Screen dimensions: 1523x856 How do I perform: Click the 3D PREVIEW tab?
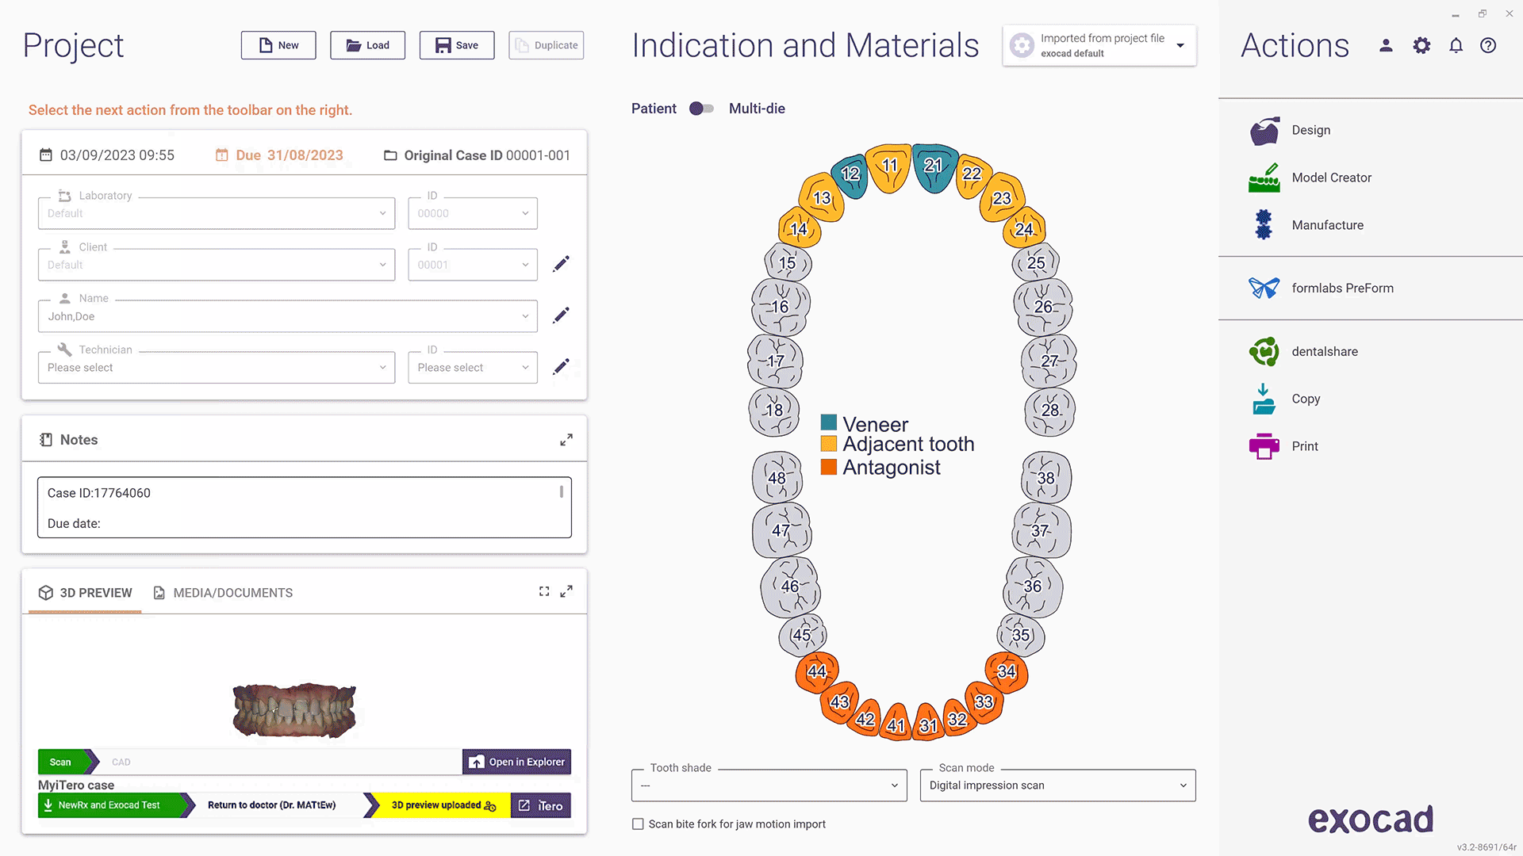[86, 593]
